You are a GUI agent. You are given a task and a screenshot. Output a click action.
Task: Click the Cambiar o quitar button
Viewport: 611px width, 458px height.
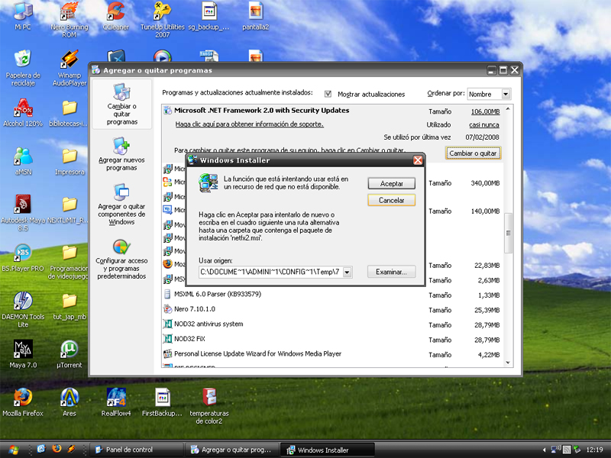tap(473, 153)
